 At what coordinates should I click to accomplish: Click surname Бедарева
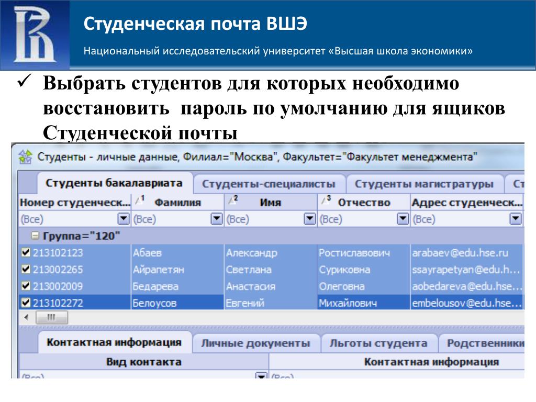(x=155, y=286)
